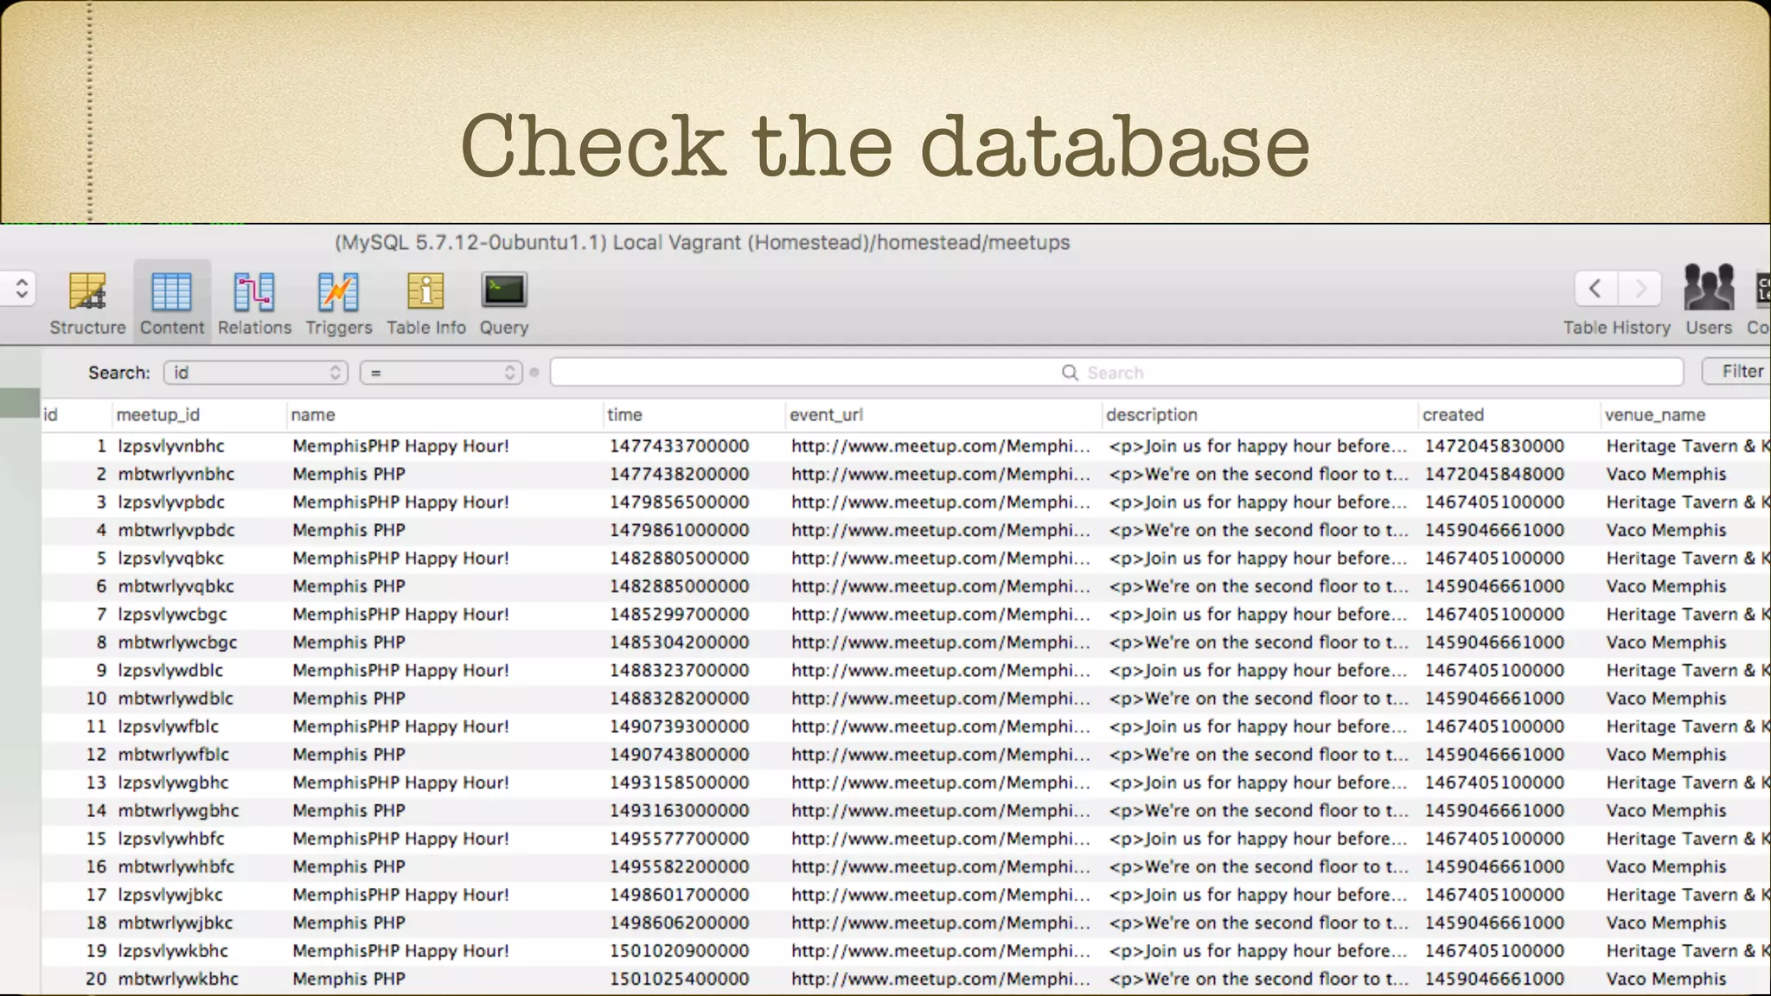
Task: Select meetup_id cell 'mbtwrlywgbhc'
Action: (x=179, y=811)
